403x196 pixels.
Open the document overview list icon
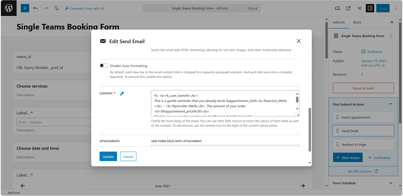click(56, 8)
